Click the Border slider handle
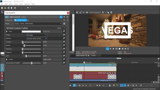160x90 pixels. 24,45
